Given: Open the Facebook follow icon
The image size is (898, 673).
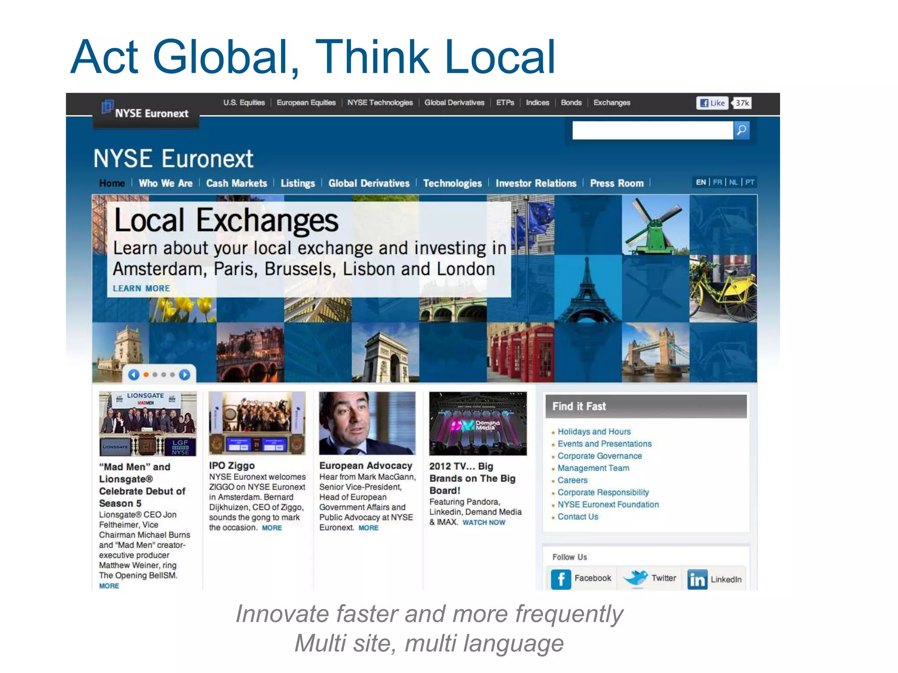Looking at the screenshot, I should [x=561, y=579].
